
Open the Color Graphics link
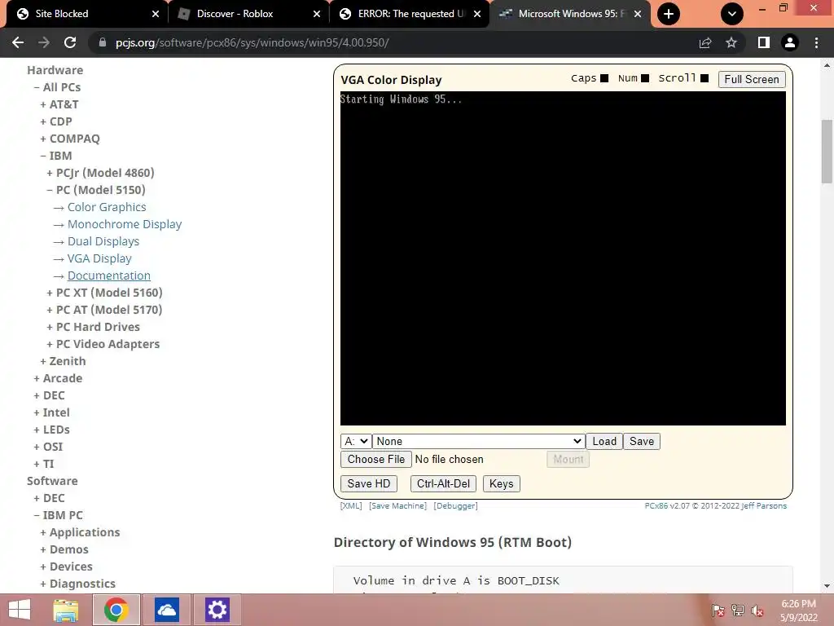click(x=107, y=207)
